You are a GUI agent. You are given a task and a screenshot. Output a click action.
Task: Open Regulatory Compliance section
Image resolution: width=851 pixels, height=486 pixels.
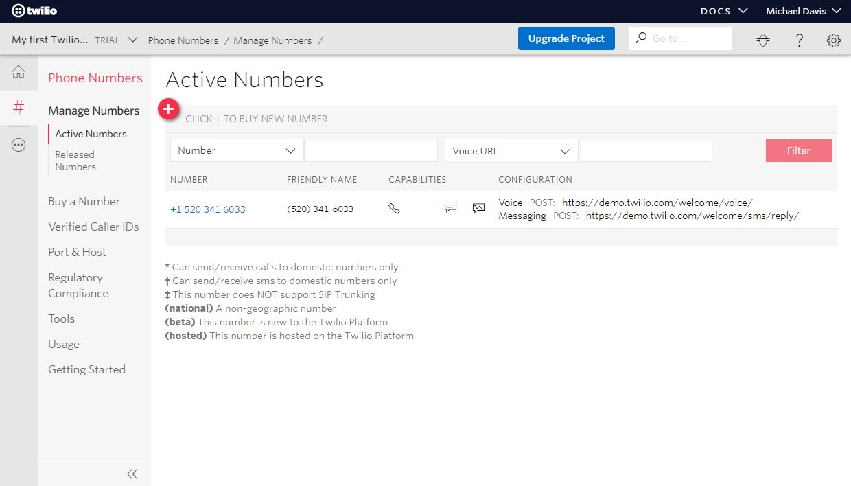pyautogui.click(x=78, y=286)
